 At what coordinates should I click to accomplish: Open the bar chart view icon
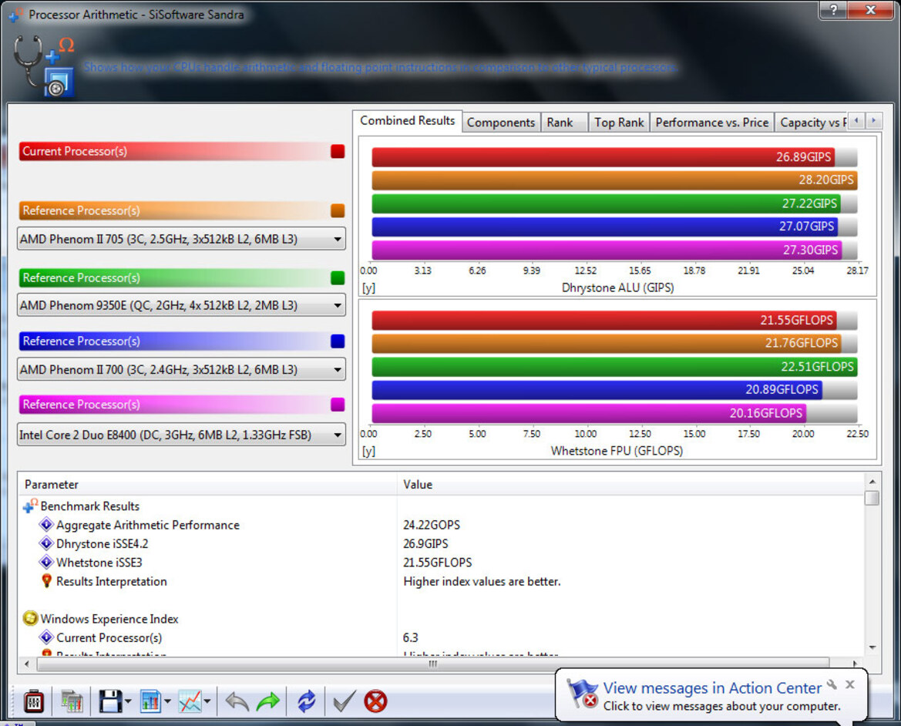150,701
